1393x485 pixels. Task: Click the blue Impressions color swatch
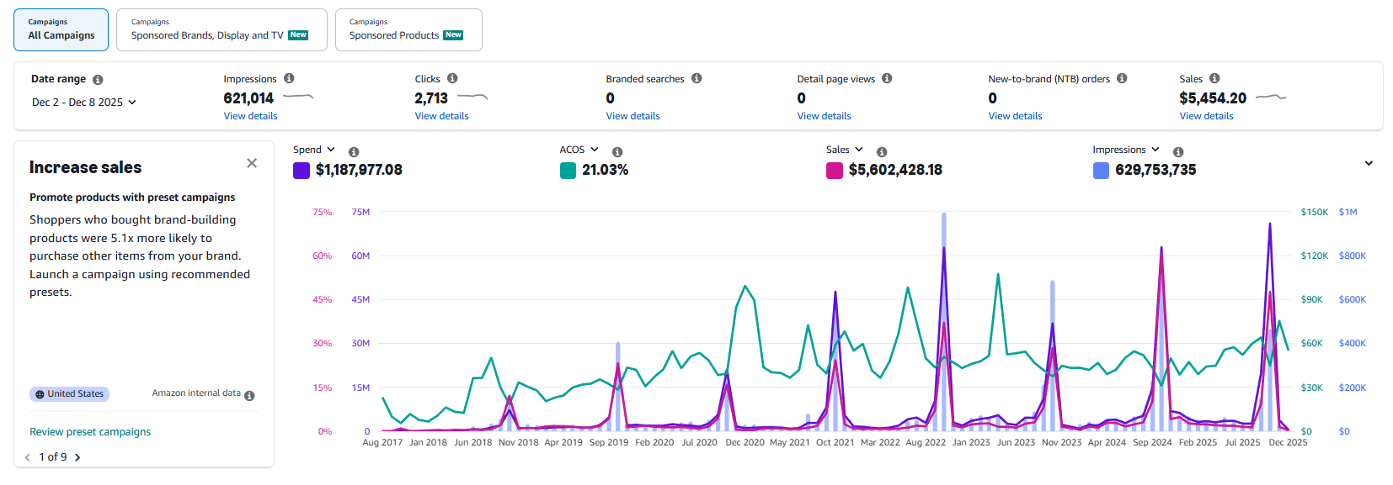tap(1101, 171)
